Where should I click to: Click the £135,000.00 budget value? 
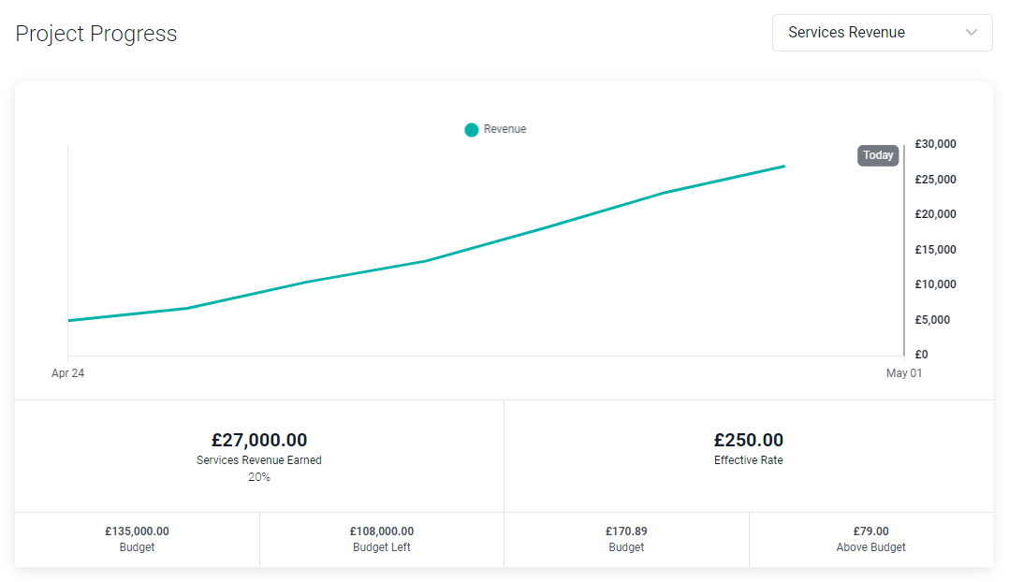[137, 531]
